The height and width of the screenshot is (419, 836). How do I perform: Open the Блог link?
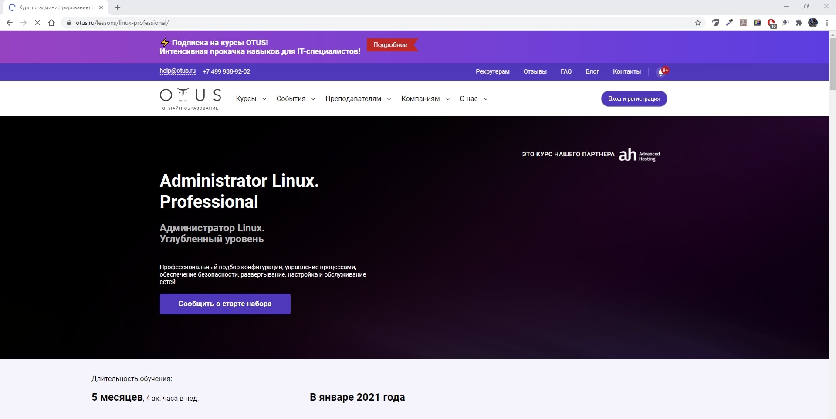click(592, 71)
